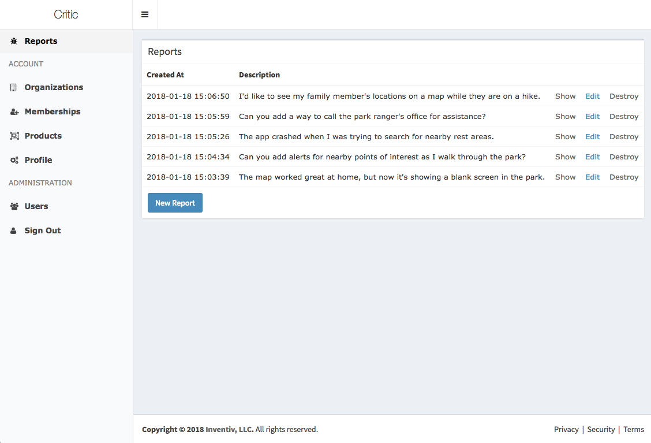Screen dimensions: 651x443
Task: Edit the park ranger's office report
Action: pos(593,116)
